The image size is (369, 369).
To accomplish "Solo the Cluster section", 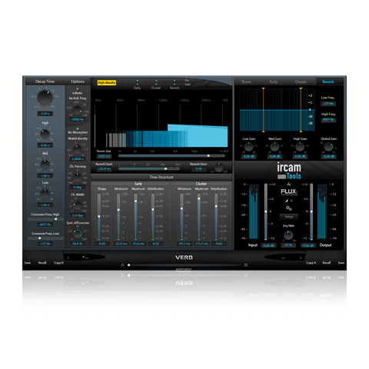I will pyautogui.click(x=156, y=84).
